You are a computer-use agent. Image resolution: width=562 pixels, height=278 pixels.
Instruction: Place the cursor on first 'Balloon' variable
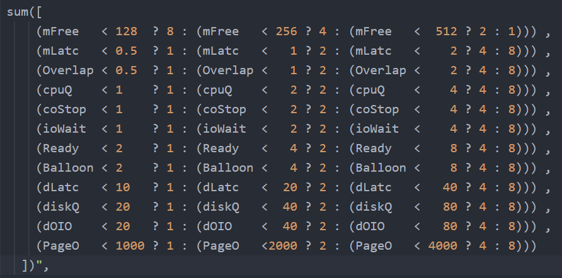(68, 168)
